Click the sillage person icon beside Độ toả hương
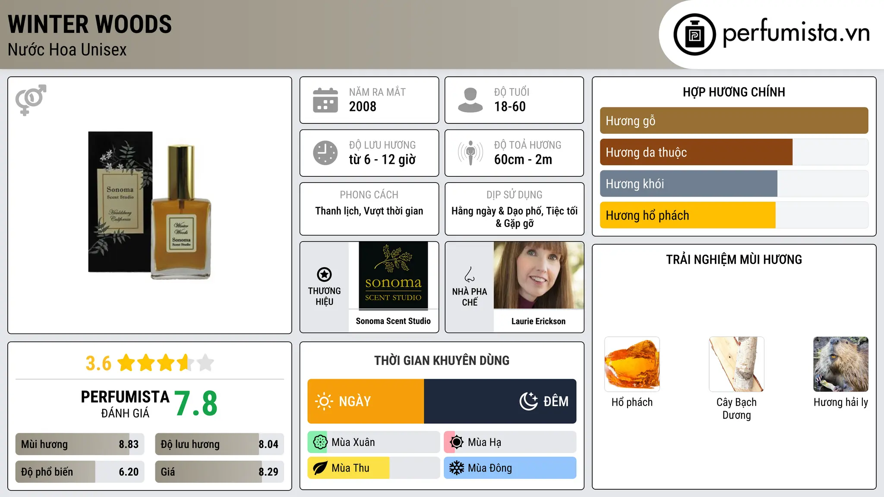The width and height of the screenshot is (884, 497). point(470,153)
